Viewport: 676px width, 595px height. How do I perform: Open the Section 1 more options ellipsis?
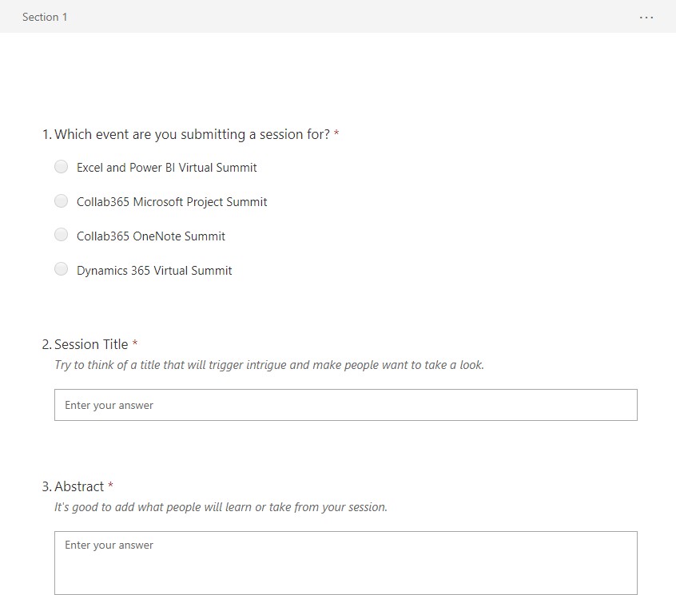coord(646,18)
